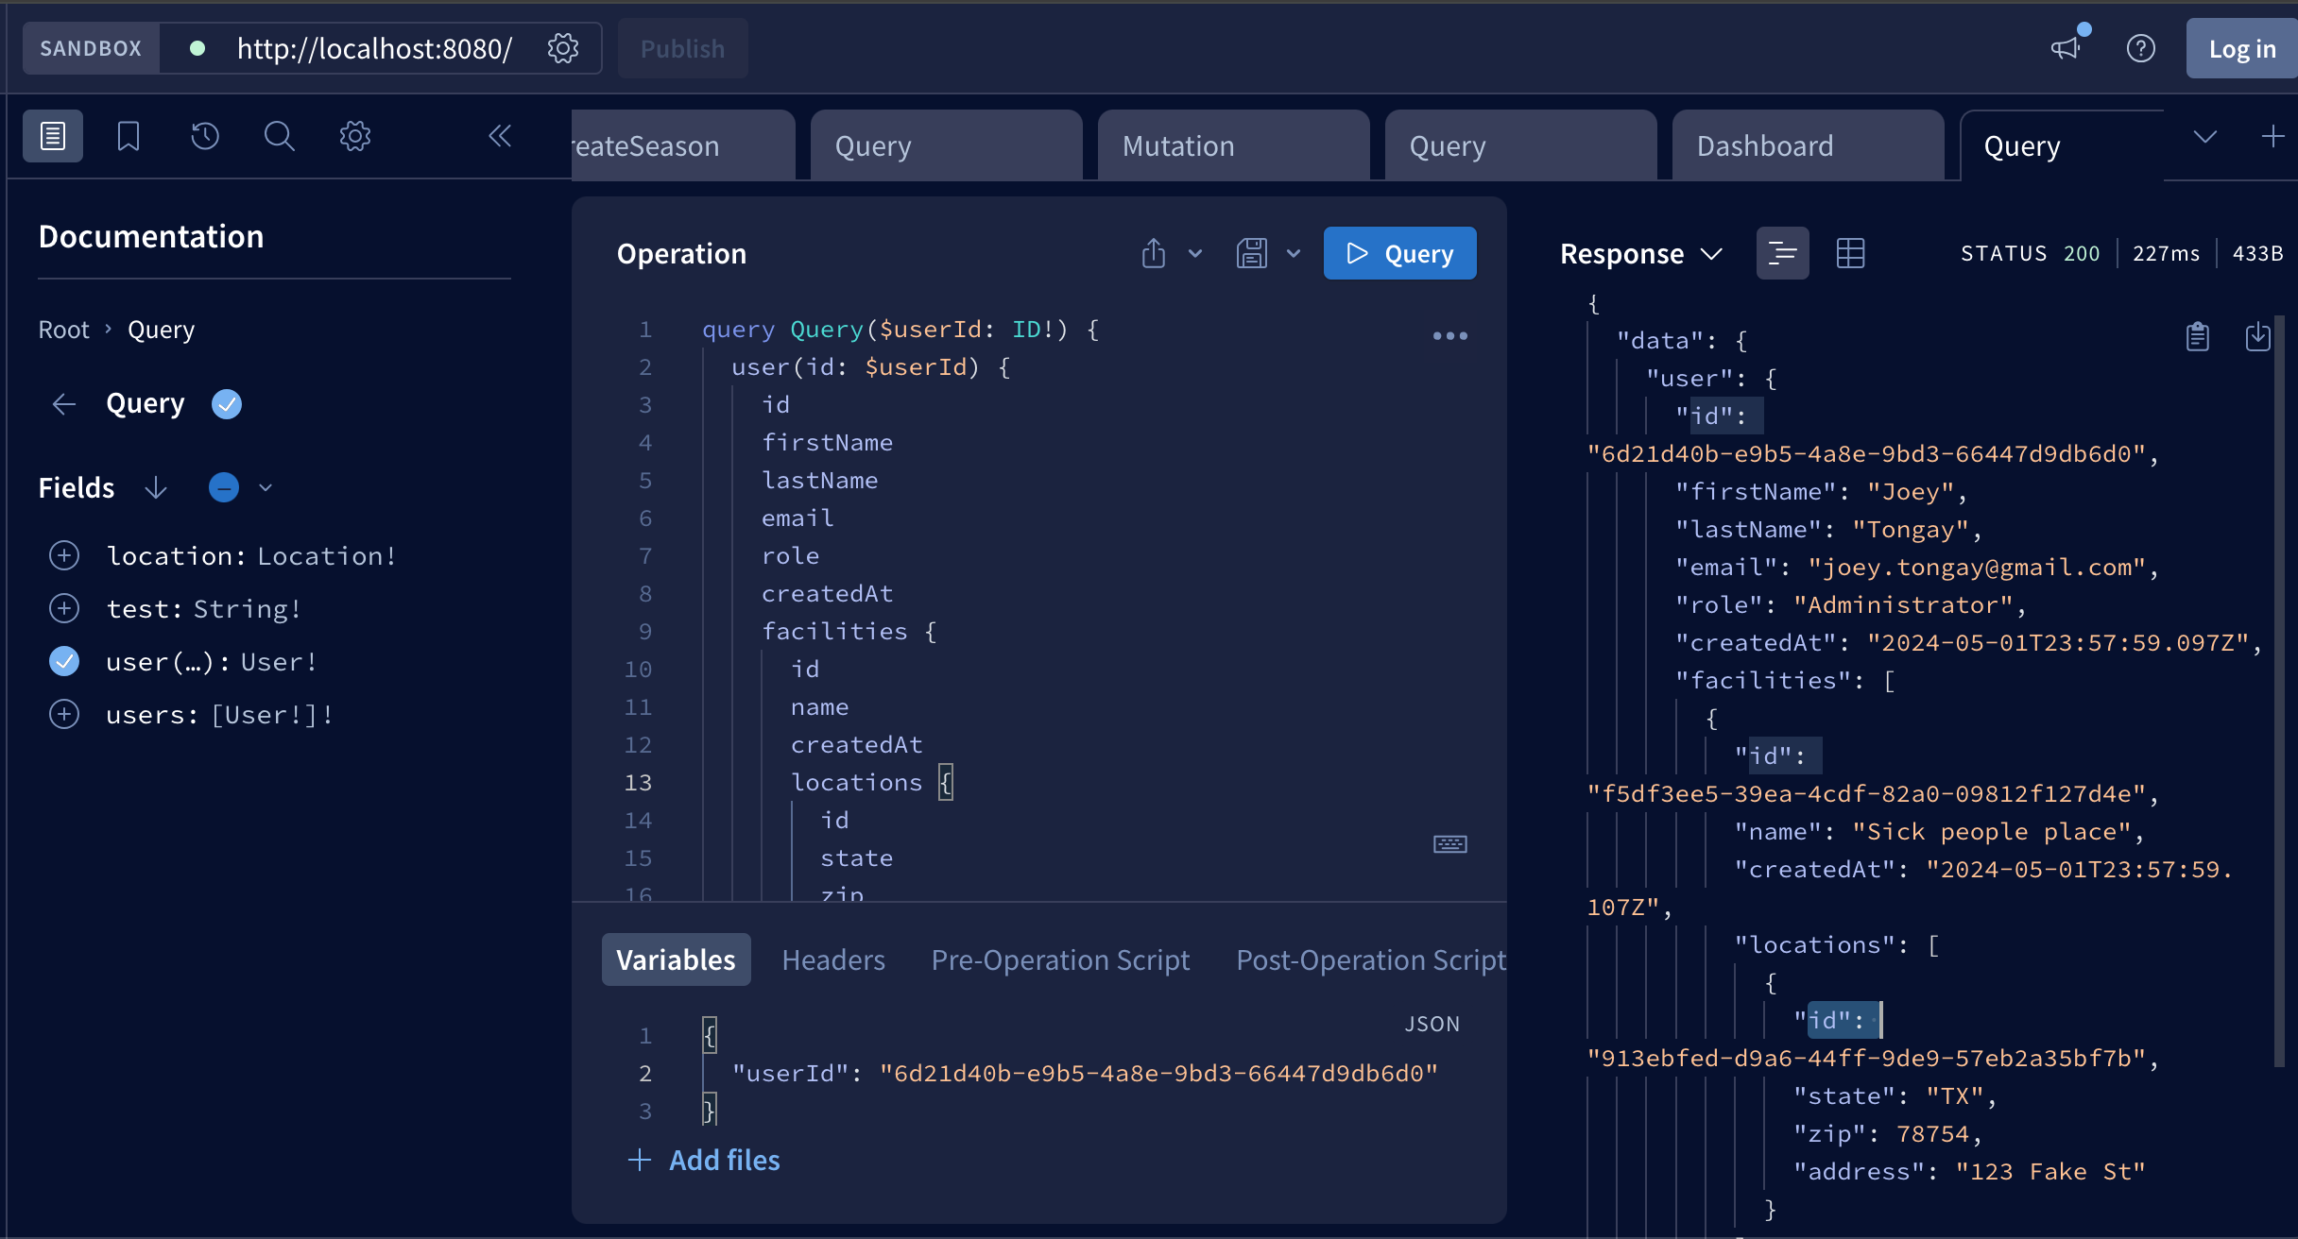Run the operation with Query button
This screenshot has height=1239, width=2298.
1399,253
